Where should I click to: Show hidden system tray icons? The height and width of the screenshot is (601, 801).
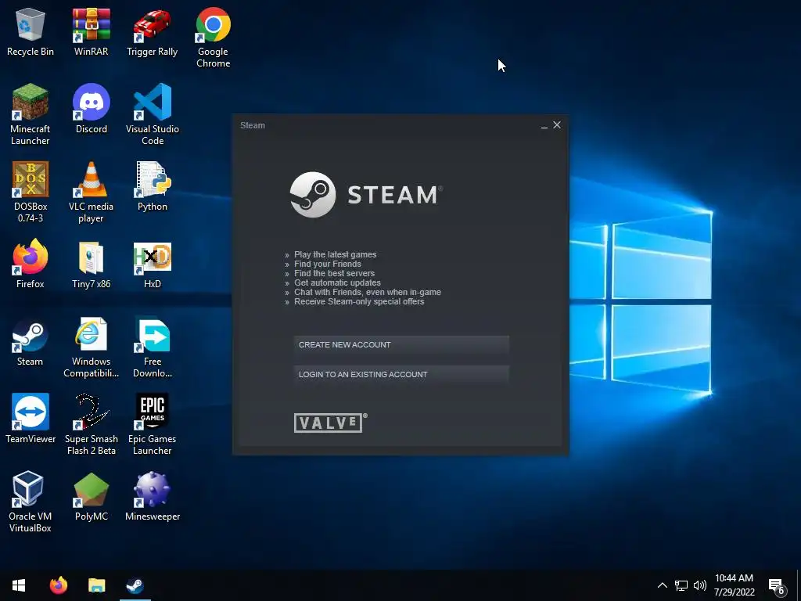[x=662, y=585]
